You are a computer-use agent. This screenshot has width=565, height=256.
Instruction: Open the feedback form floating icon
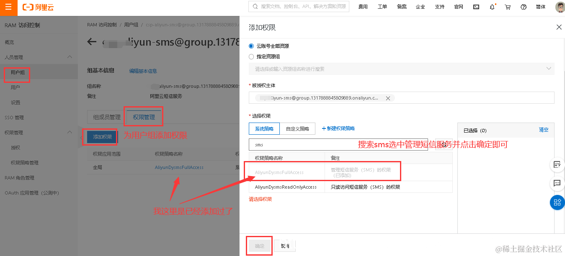click(x=557, y=164)
